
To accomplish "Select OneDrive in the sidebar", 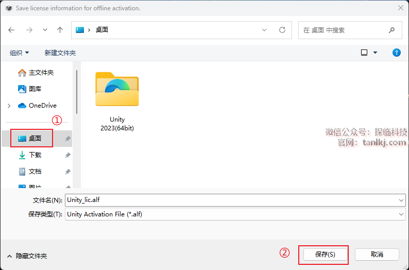I will pyautogui.click(x=37, y=106).
